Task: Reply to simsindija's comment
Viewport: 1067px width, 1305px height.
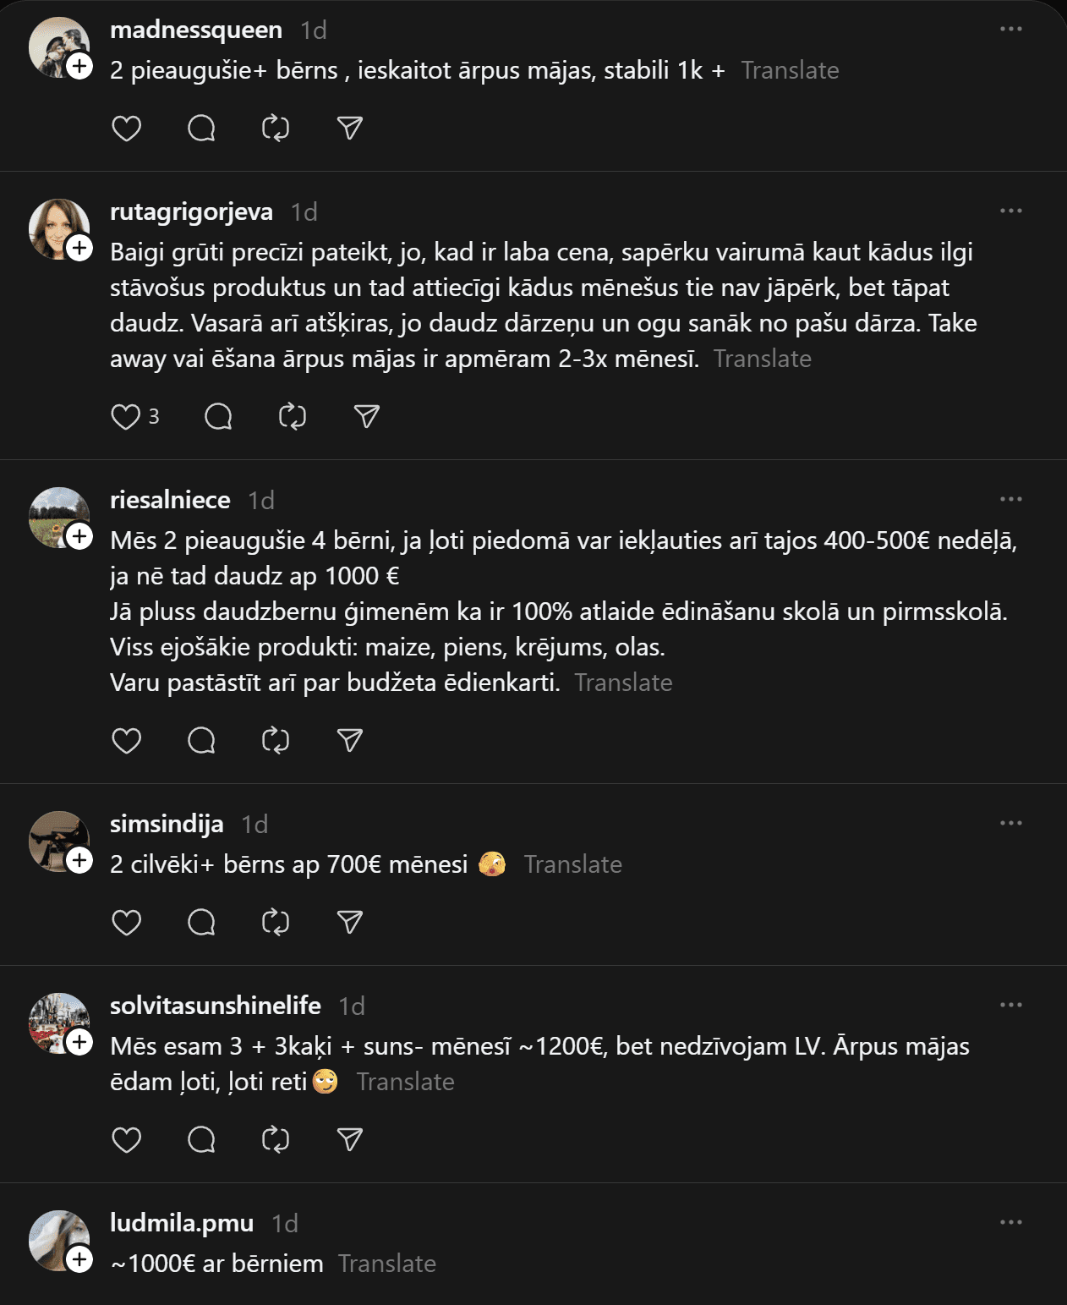Action: point(201,923)
